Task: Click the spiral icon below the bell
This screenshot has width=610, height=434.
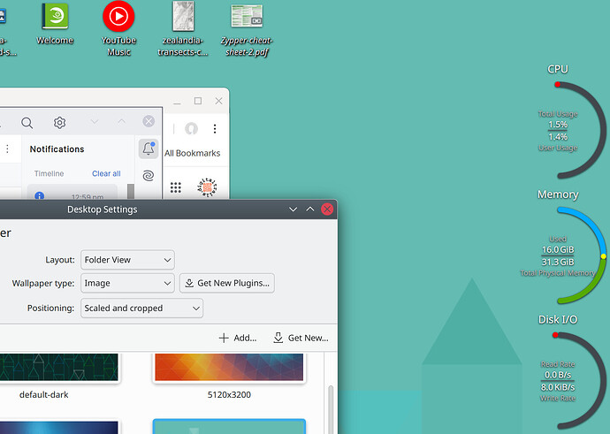Action: (149, 175)
